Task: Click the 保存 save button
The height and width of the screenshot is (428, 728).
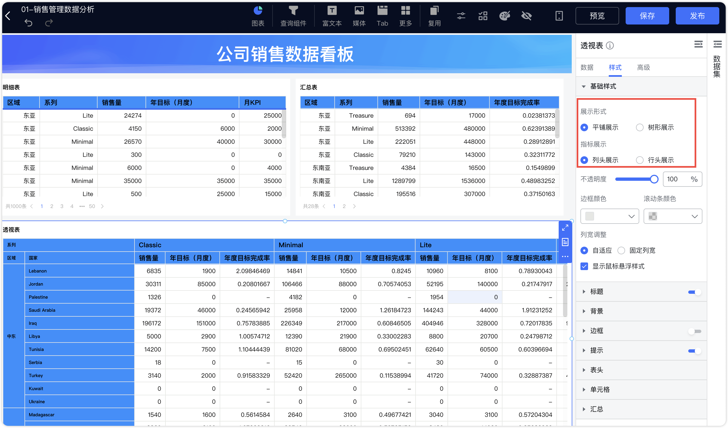Action: (x=647, y=16)
